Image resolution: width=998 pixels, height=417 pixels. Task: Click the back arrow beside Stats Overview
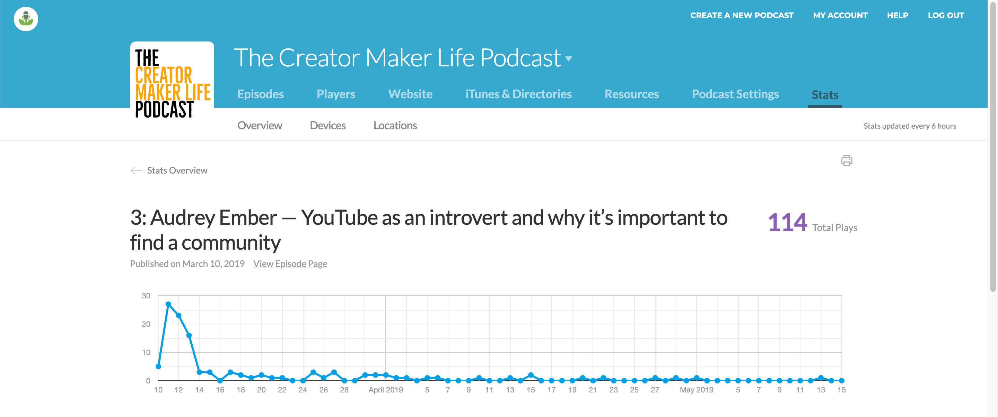(136, 170)
